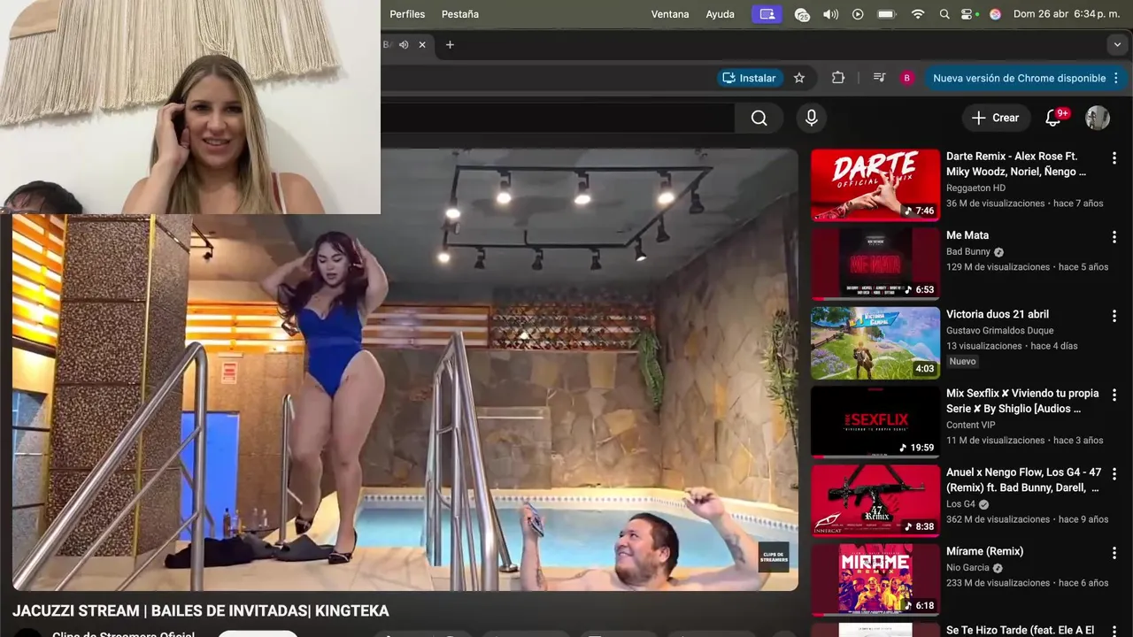Bookmark this page with the star

pyautogui.click(x=799, y=78)
